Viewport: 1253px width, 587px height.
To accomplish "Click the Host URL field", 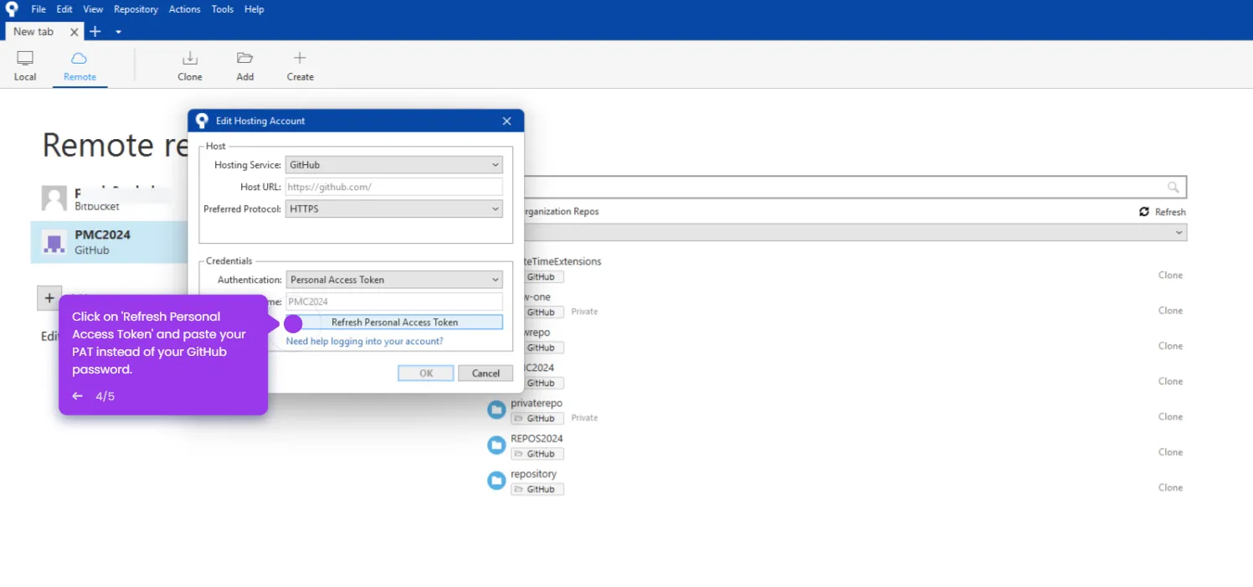I will (394, 187).
